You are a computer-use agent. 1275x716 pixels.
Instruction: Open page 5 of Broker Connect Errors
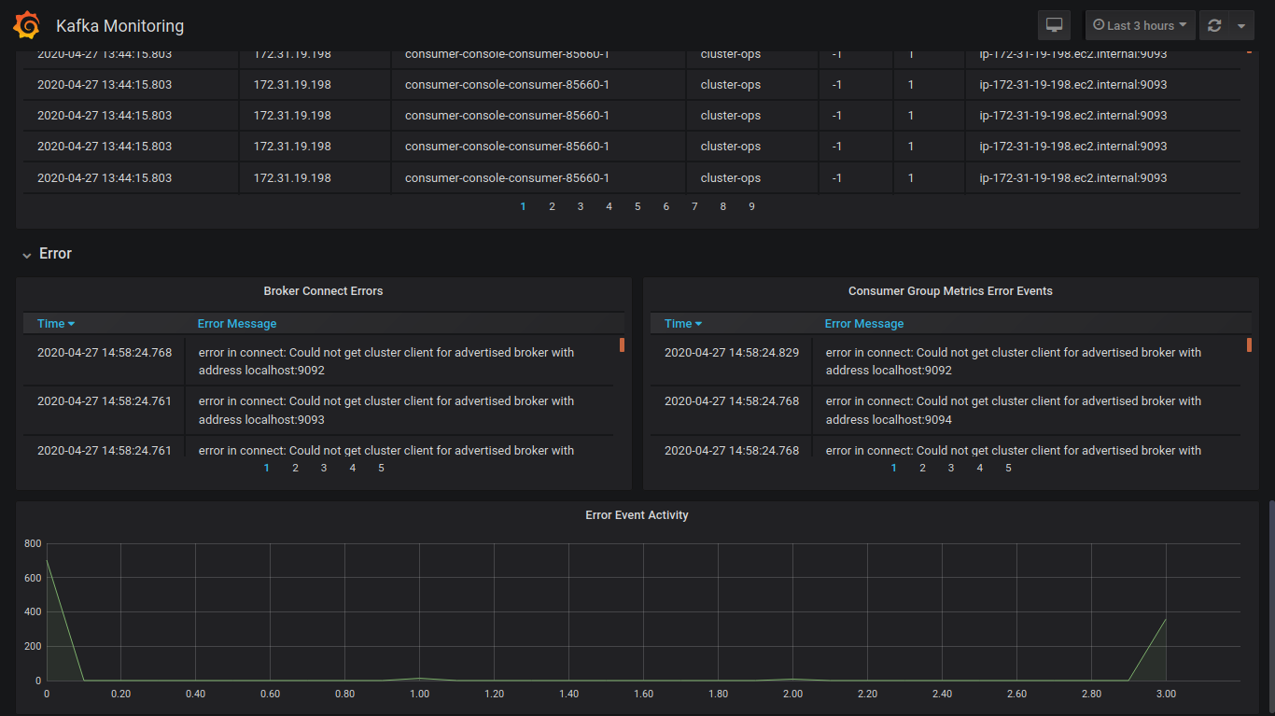[x=381, y=468]
